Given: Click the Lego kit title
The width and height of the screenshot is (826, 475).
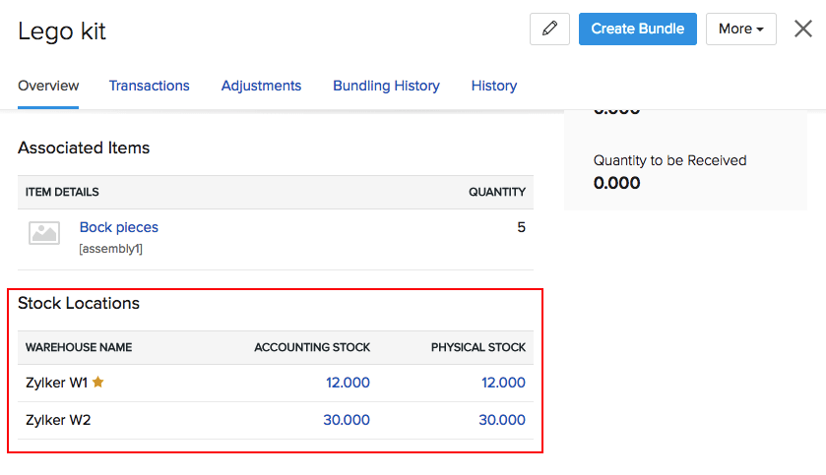Looking at the screenshot, I should 62,31.
